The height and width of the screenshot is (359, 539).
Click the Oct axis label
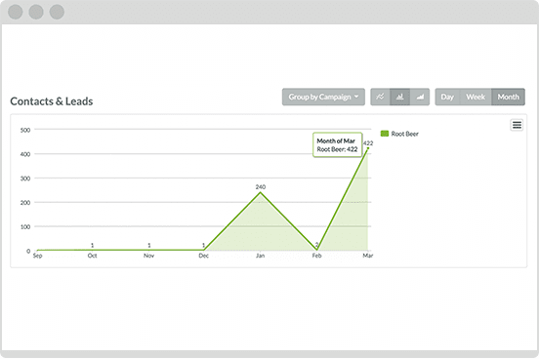click(x=92, y=256)
